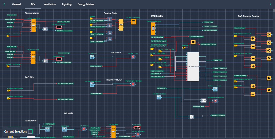275x139 pixels.
Task: Select the PAC FAULT alarm bell block
Action: [x=133, y=57]
